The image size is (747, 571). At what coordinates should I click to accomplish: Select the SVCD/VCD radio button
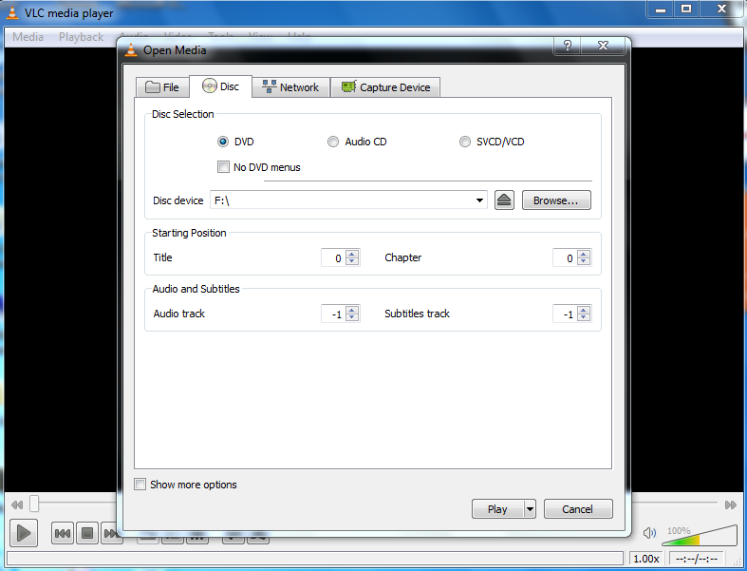464,142
